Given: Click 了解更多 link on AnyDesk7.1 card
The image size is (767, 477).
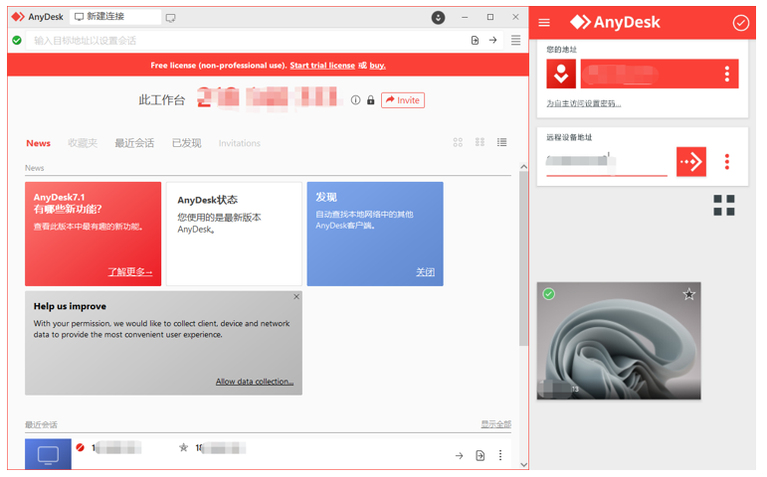Looking at the screenshot, I should 130,271.
